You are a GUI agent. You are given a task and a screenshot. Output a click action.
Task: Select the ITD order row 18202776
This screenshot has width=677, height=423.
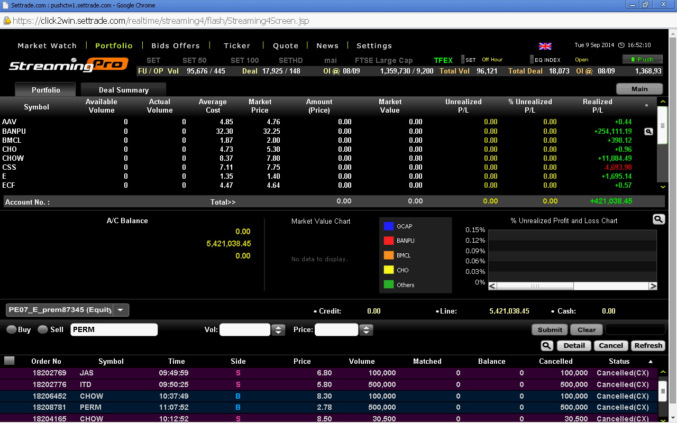pyautogui.click(x=328, y=384)
